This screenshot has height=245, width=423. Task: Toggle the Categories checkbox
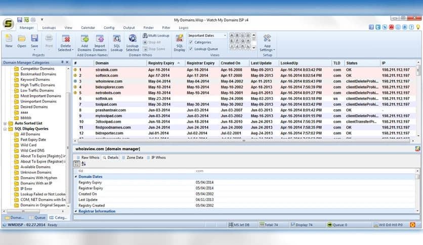click(x=190, y=43)
